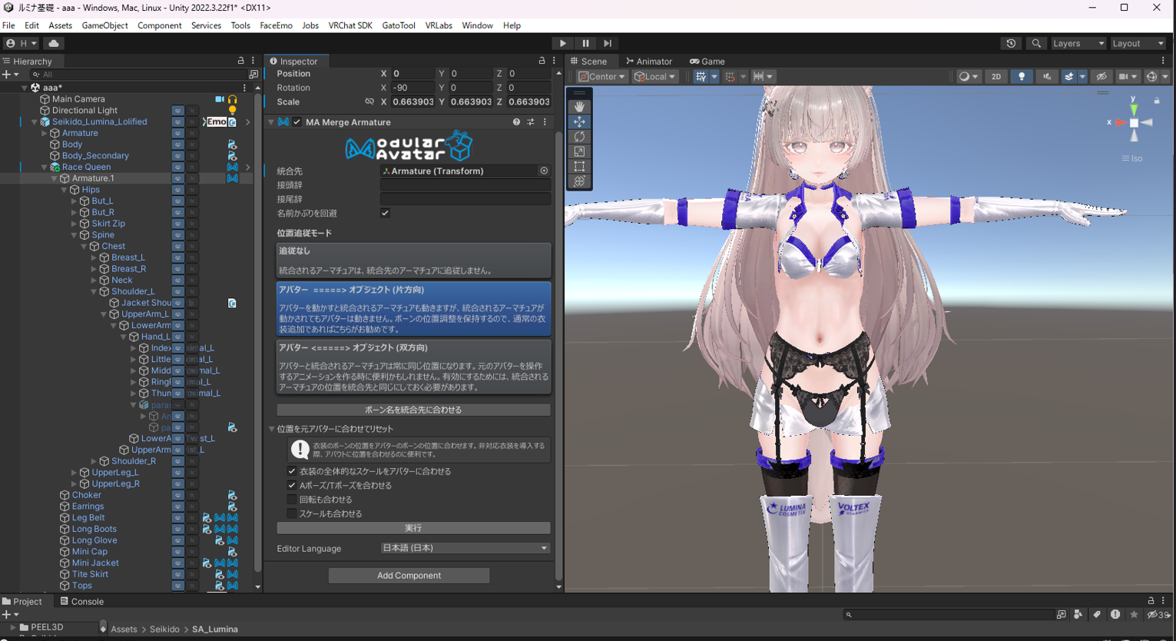Open the global Search icon

tap(1036, 44)
